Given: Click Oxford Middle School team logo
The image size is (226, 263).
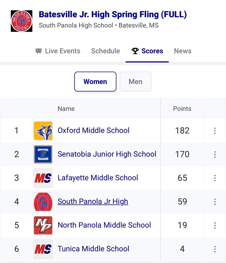Looking at the screenshot, I should [43, 131].
